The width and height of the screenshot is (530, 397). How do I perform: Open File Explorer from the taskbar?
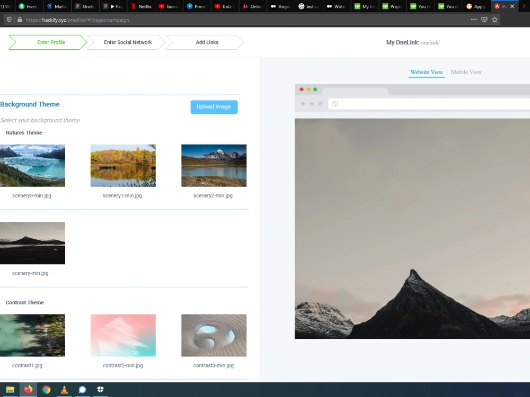coord(10,390)
